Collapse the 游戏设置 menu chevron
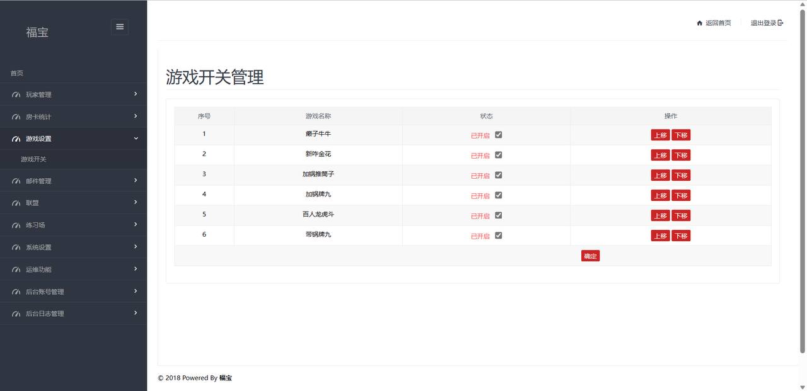 pyautogui.click(x=136, y=139)
